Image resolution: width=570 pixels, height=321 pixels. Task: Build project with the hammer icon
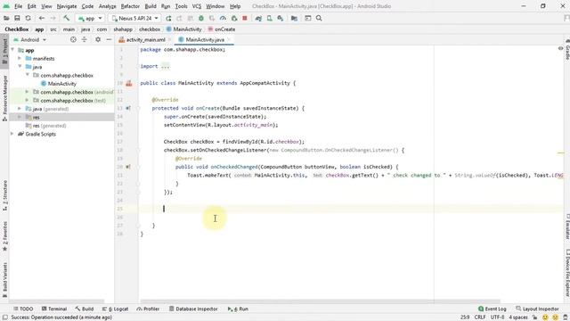click(x=66, y=18)
